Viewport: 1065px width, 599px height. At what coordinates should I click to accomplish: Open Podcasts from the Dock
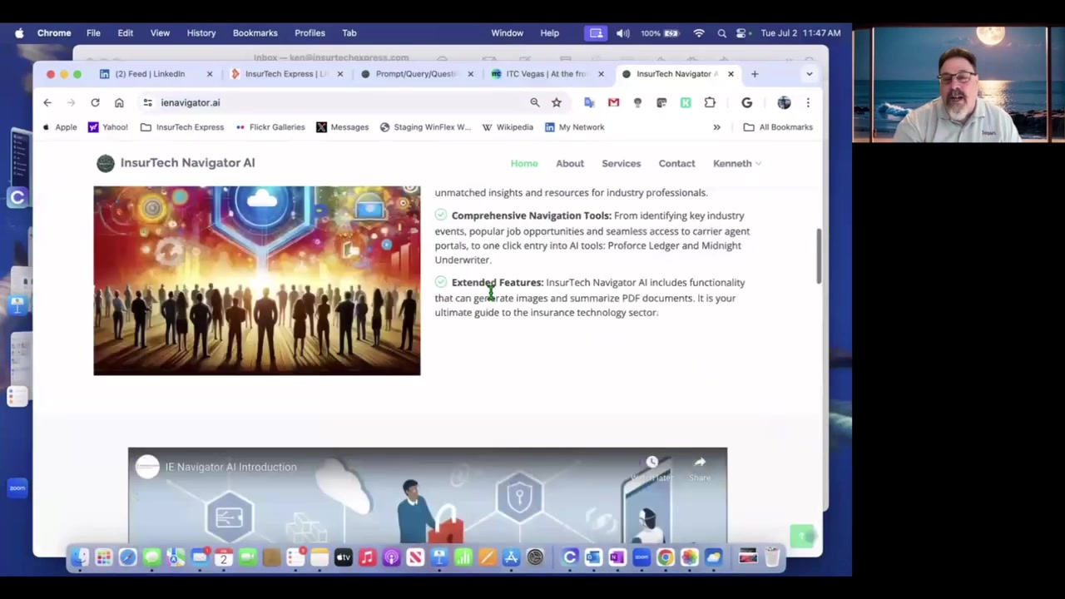[391, 557]
